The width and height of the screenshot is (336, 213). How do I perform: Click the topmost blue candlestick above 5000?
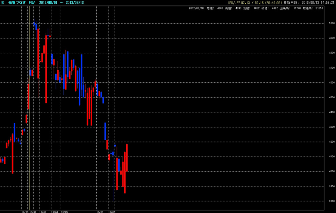pyautogui.click(x=34, y=22)
